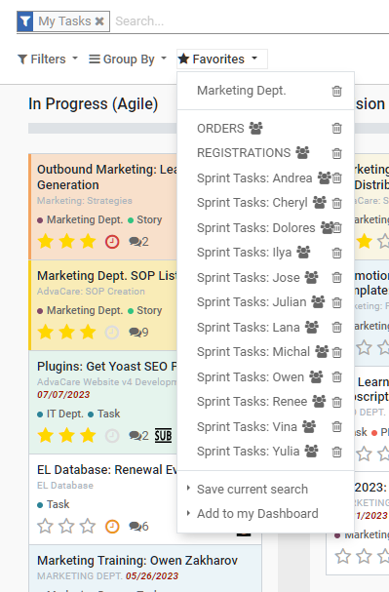Click into the Search field

(x=249, y=21)
